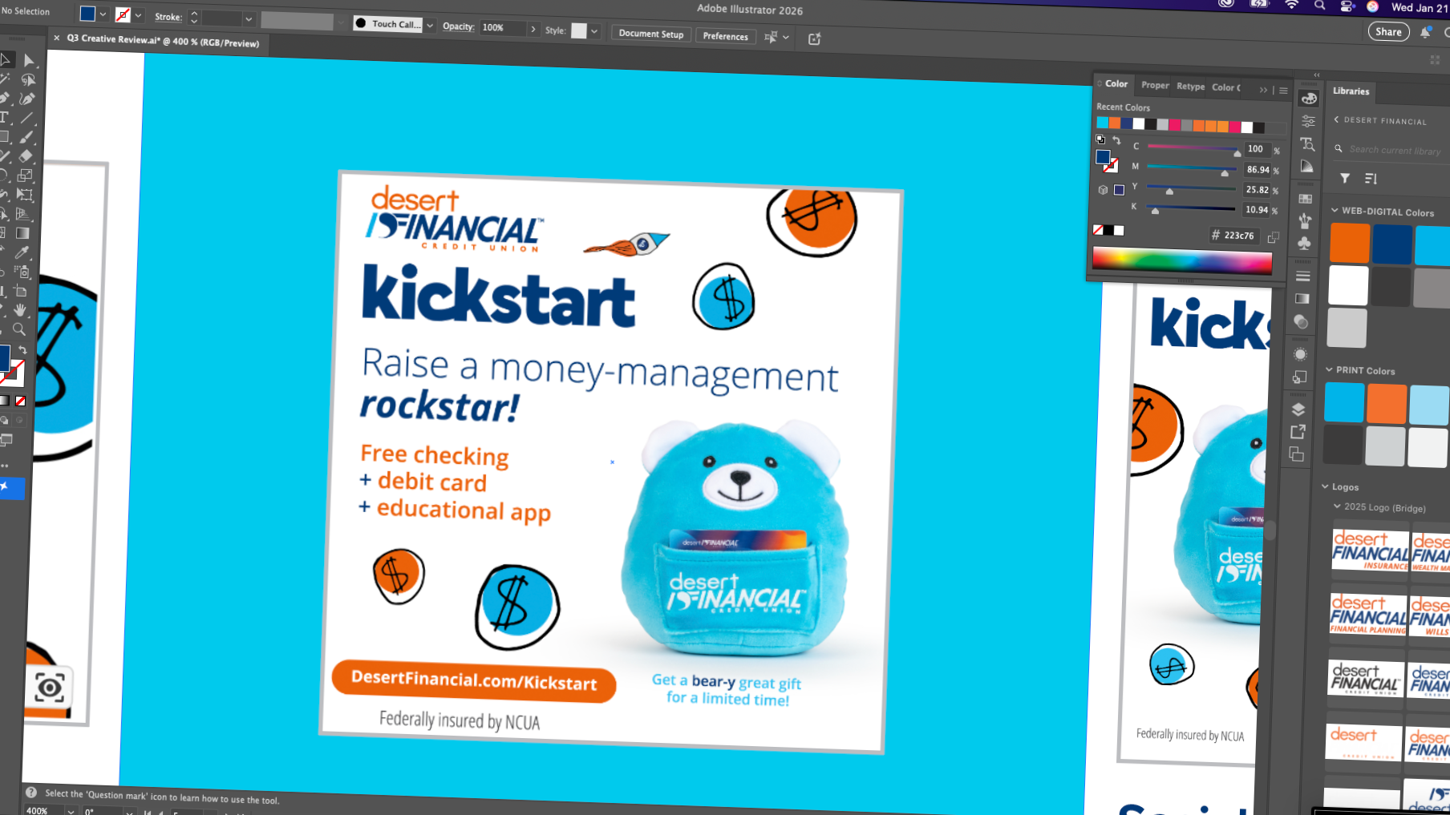This screenshot has width=1450, height=815.
Task: Switch to the Retype panel tab
Action: [1191, 87]
